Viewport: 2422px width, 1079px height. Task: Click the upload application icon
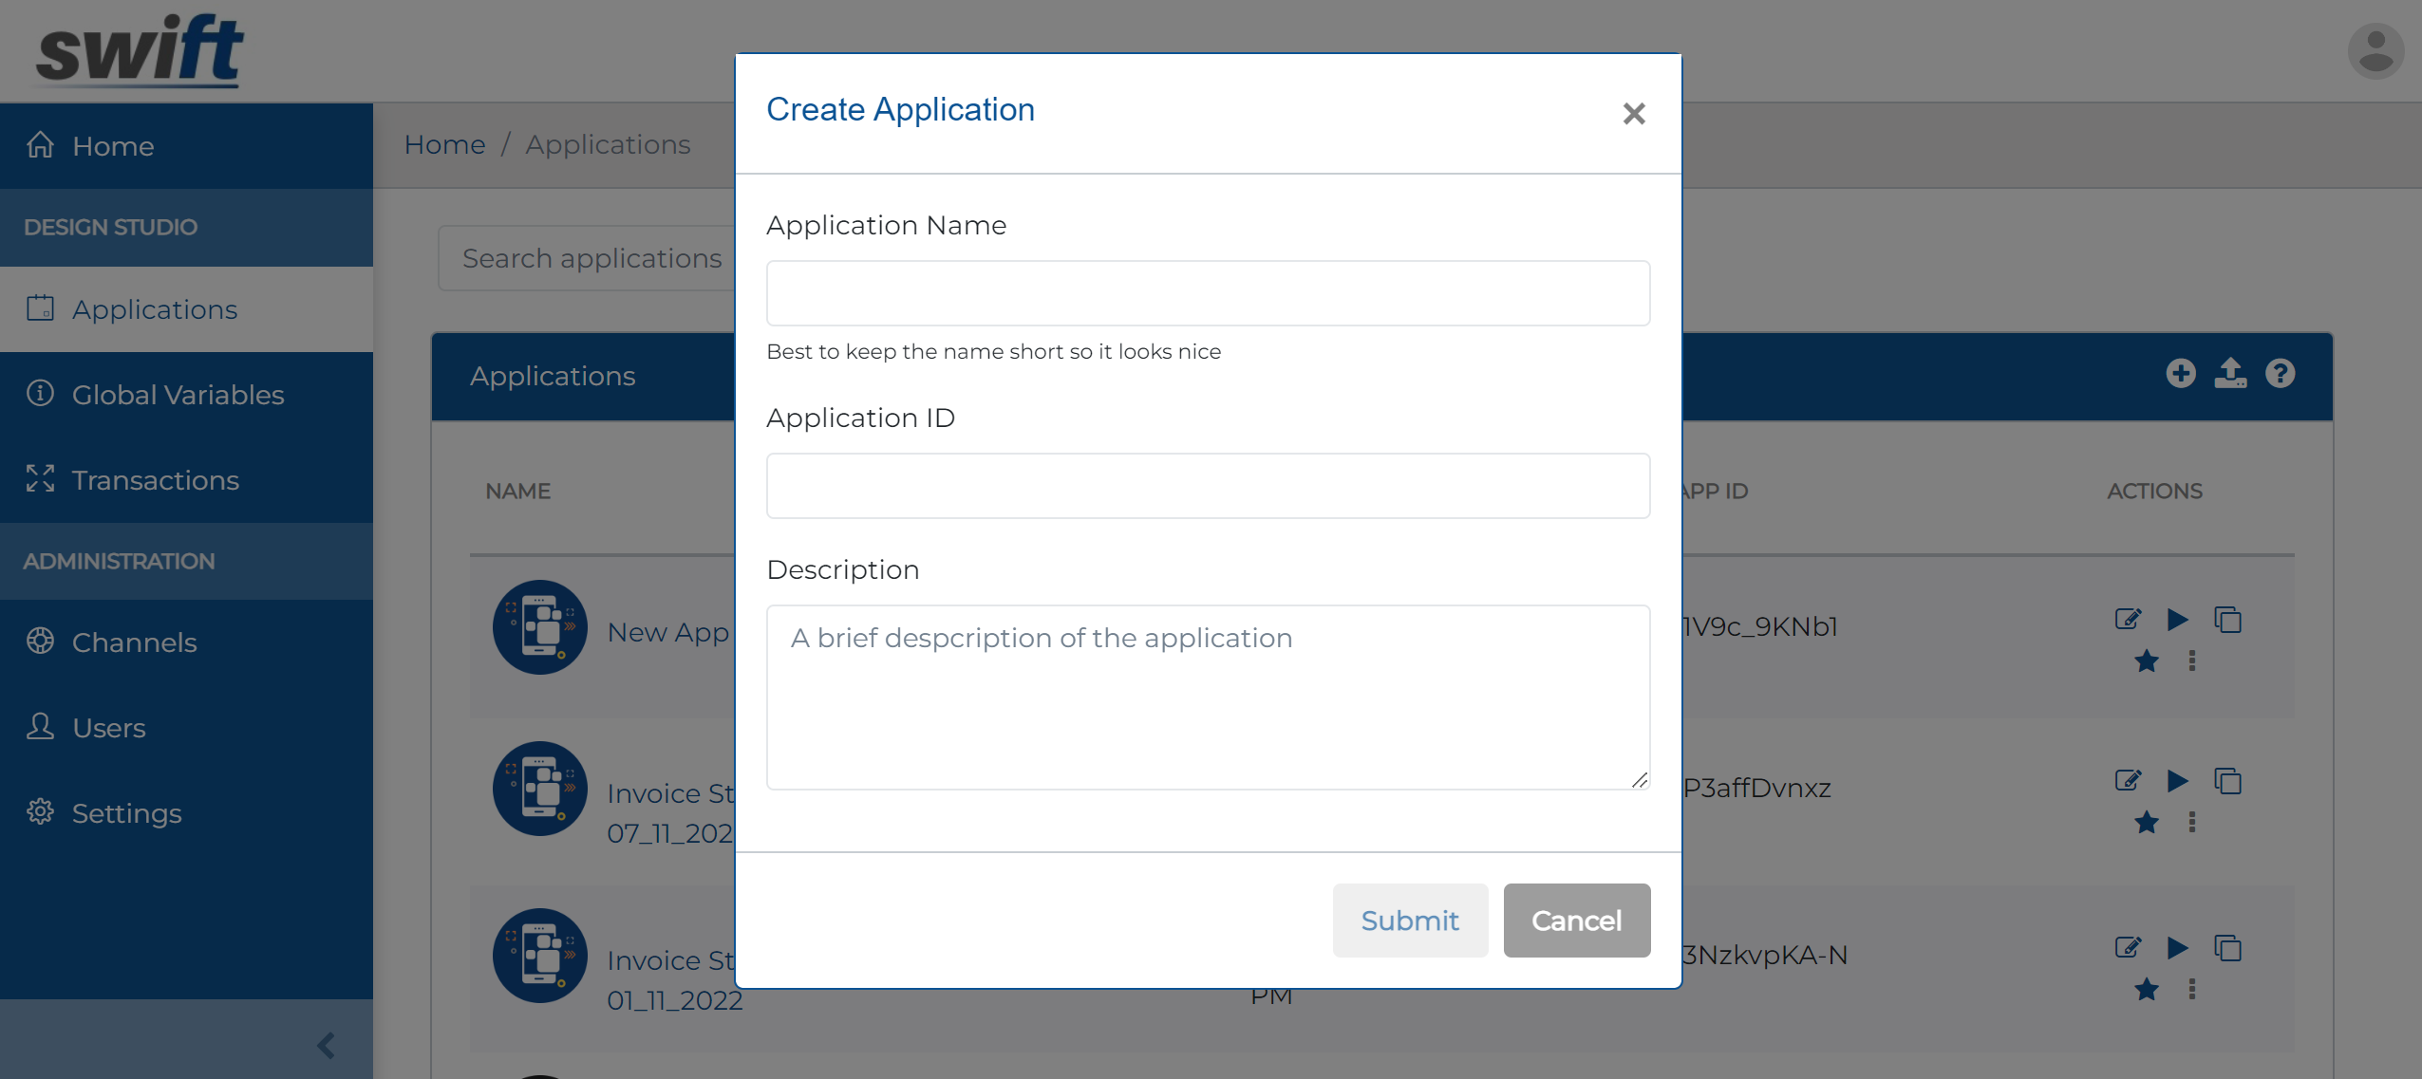[2230, 373]
